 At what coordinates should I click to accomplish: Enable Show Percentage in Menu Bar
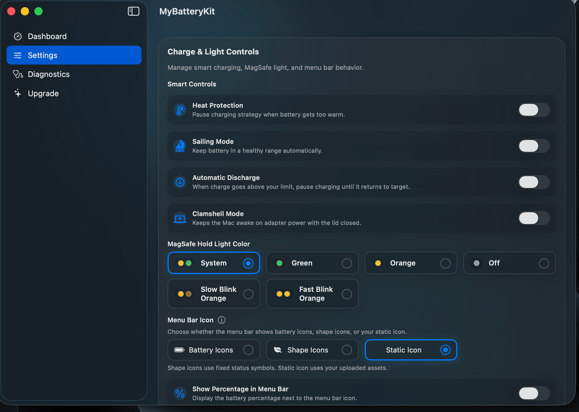[534, 393]
